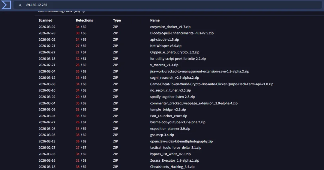324x170 pixels.
Task: Open temple_bridge_v2.3.zip file
Action: tap(168, 110)
